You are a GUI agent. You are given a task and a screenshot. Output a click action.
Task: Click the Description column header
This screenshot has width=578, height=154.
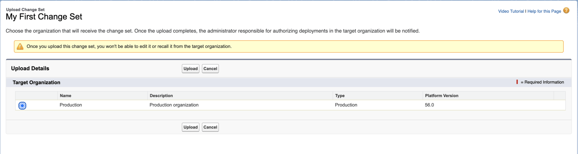[161, 96]
